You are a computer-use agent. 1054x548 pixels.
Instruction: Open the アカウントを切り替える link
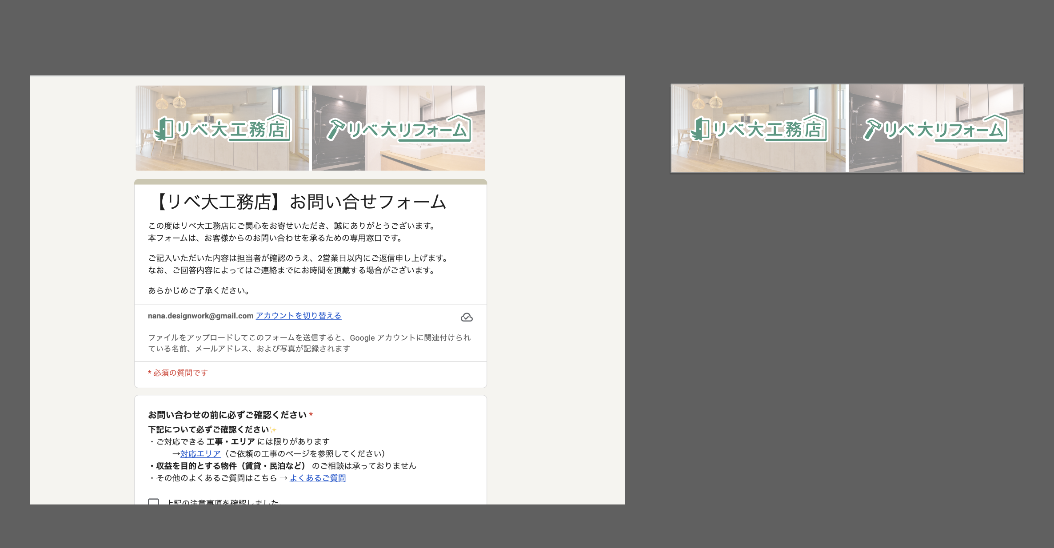pyautogui.click(x=298, y=316)
